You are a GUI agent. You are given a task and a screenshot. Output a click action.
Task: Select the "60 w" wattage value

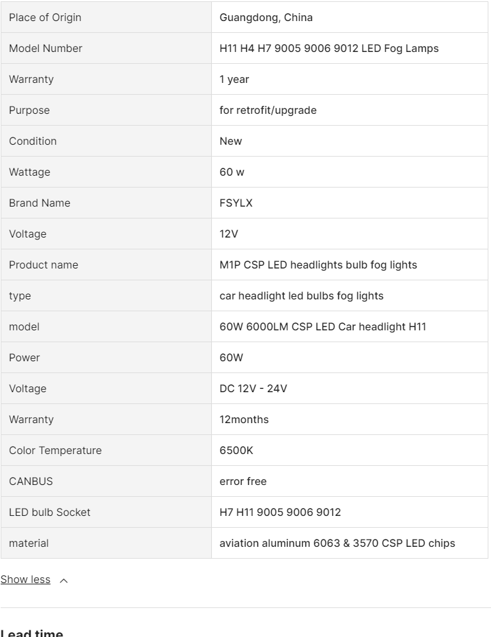232,172
